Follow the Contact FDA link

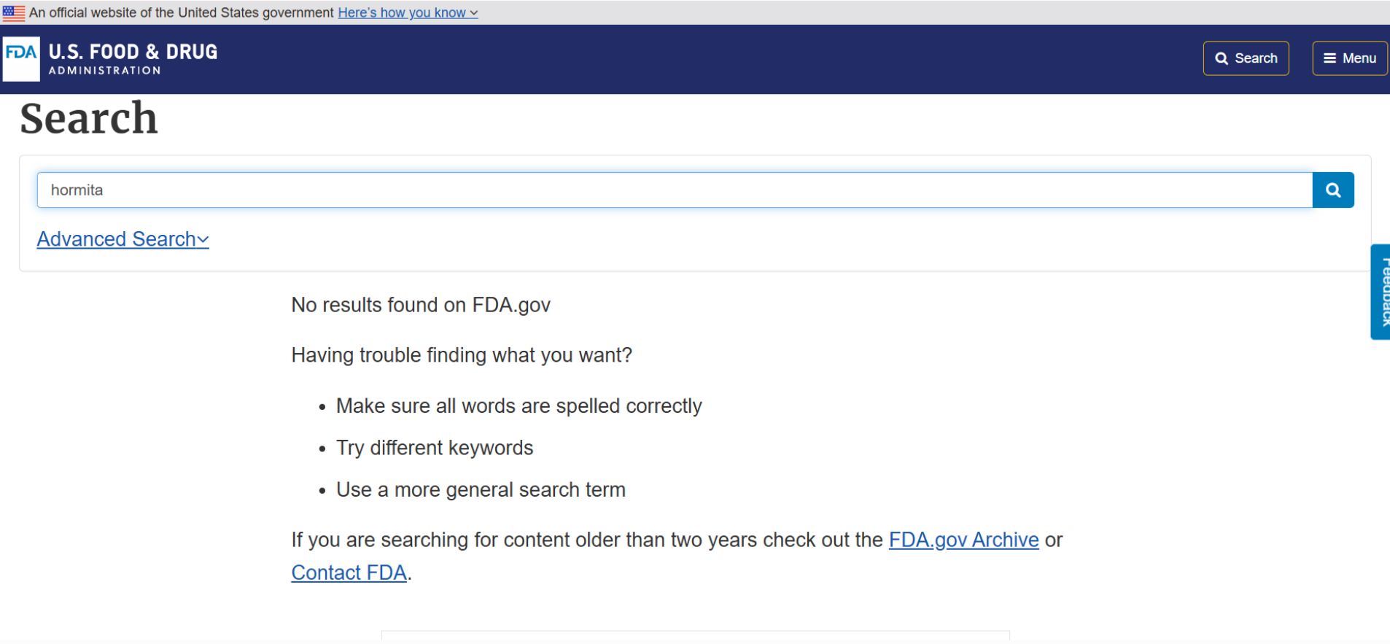(349, 573)
